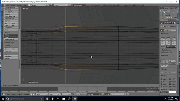Click the Blender icon on the taskbar

click(75, 99)
